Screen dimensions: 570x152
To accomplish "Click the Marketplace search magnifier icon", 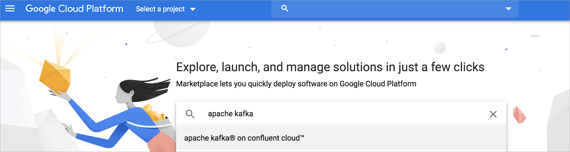I will 190,114.
